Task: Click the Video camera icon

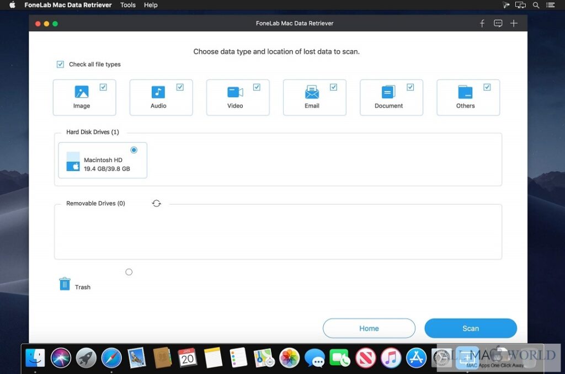Action: click(235, 92)
